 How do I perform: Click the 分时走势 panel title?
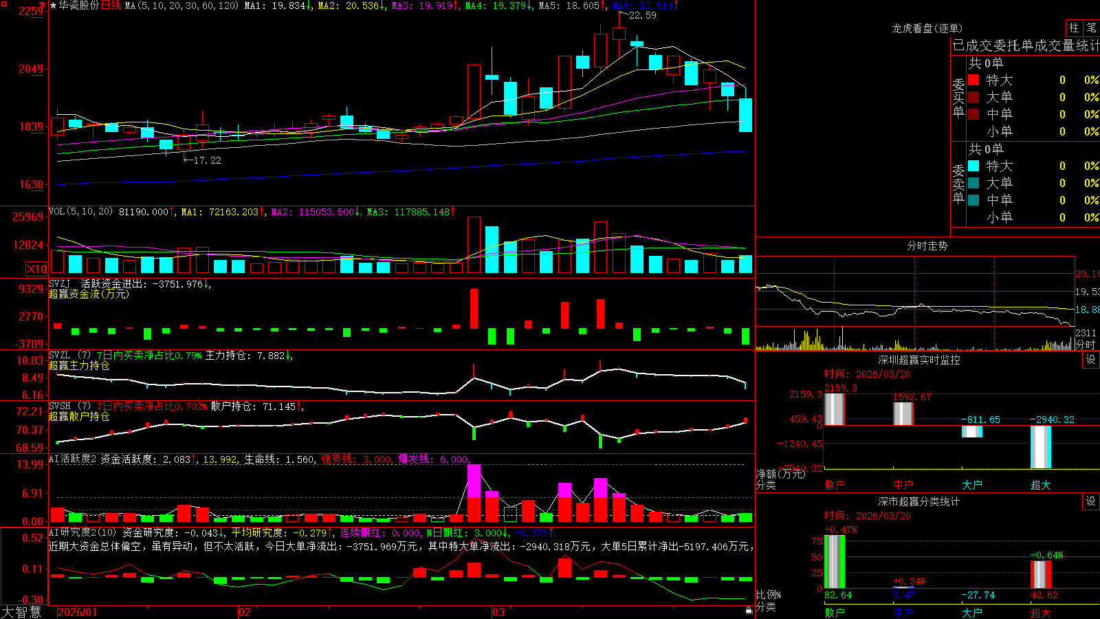(927, 246)
